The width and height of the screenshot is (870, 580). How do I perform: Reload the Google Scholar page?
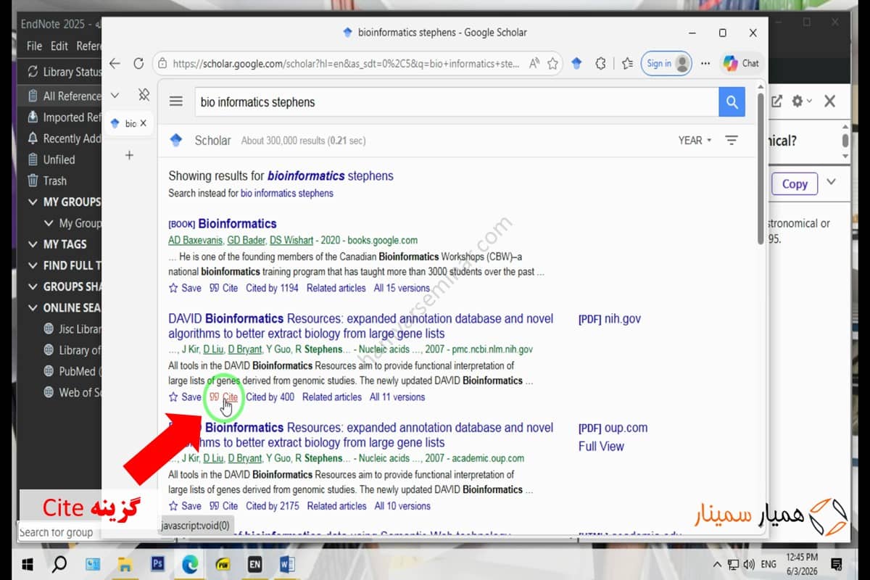click(x=138, y=64)
